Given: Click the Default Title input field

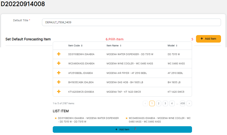Looking at the screenshot, I should [x=131, y=22].
